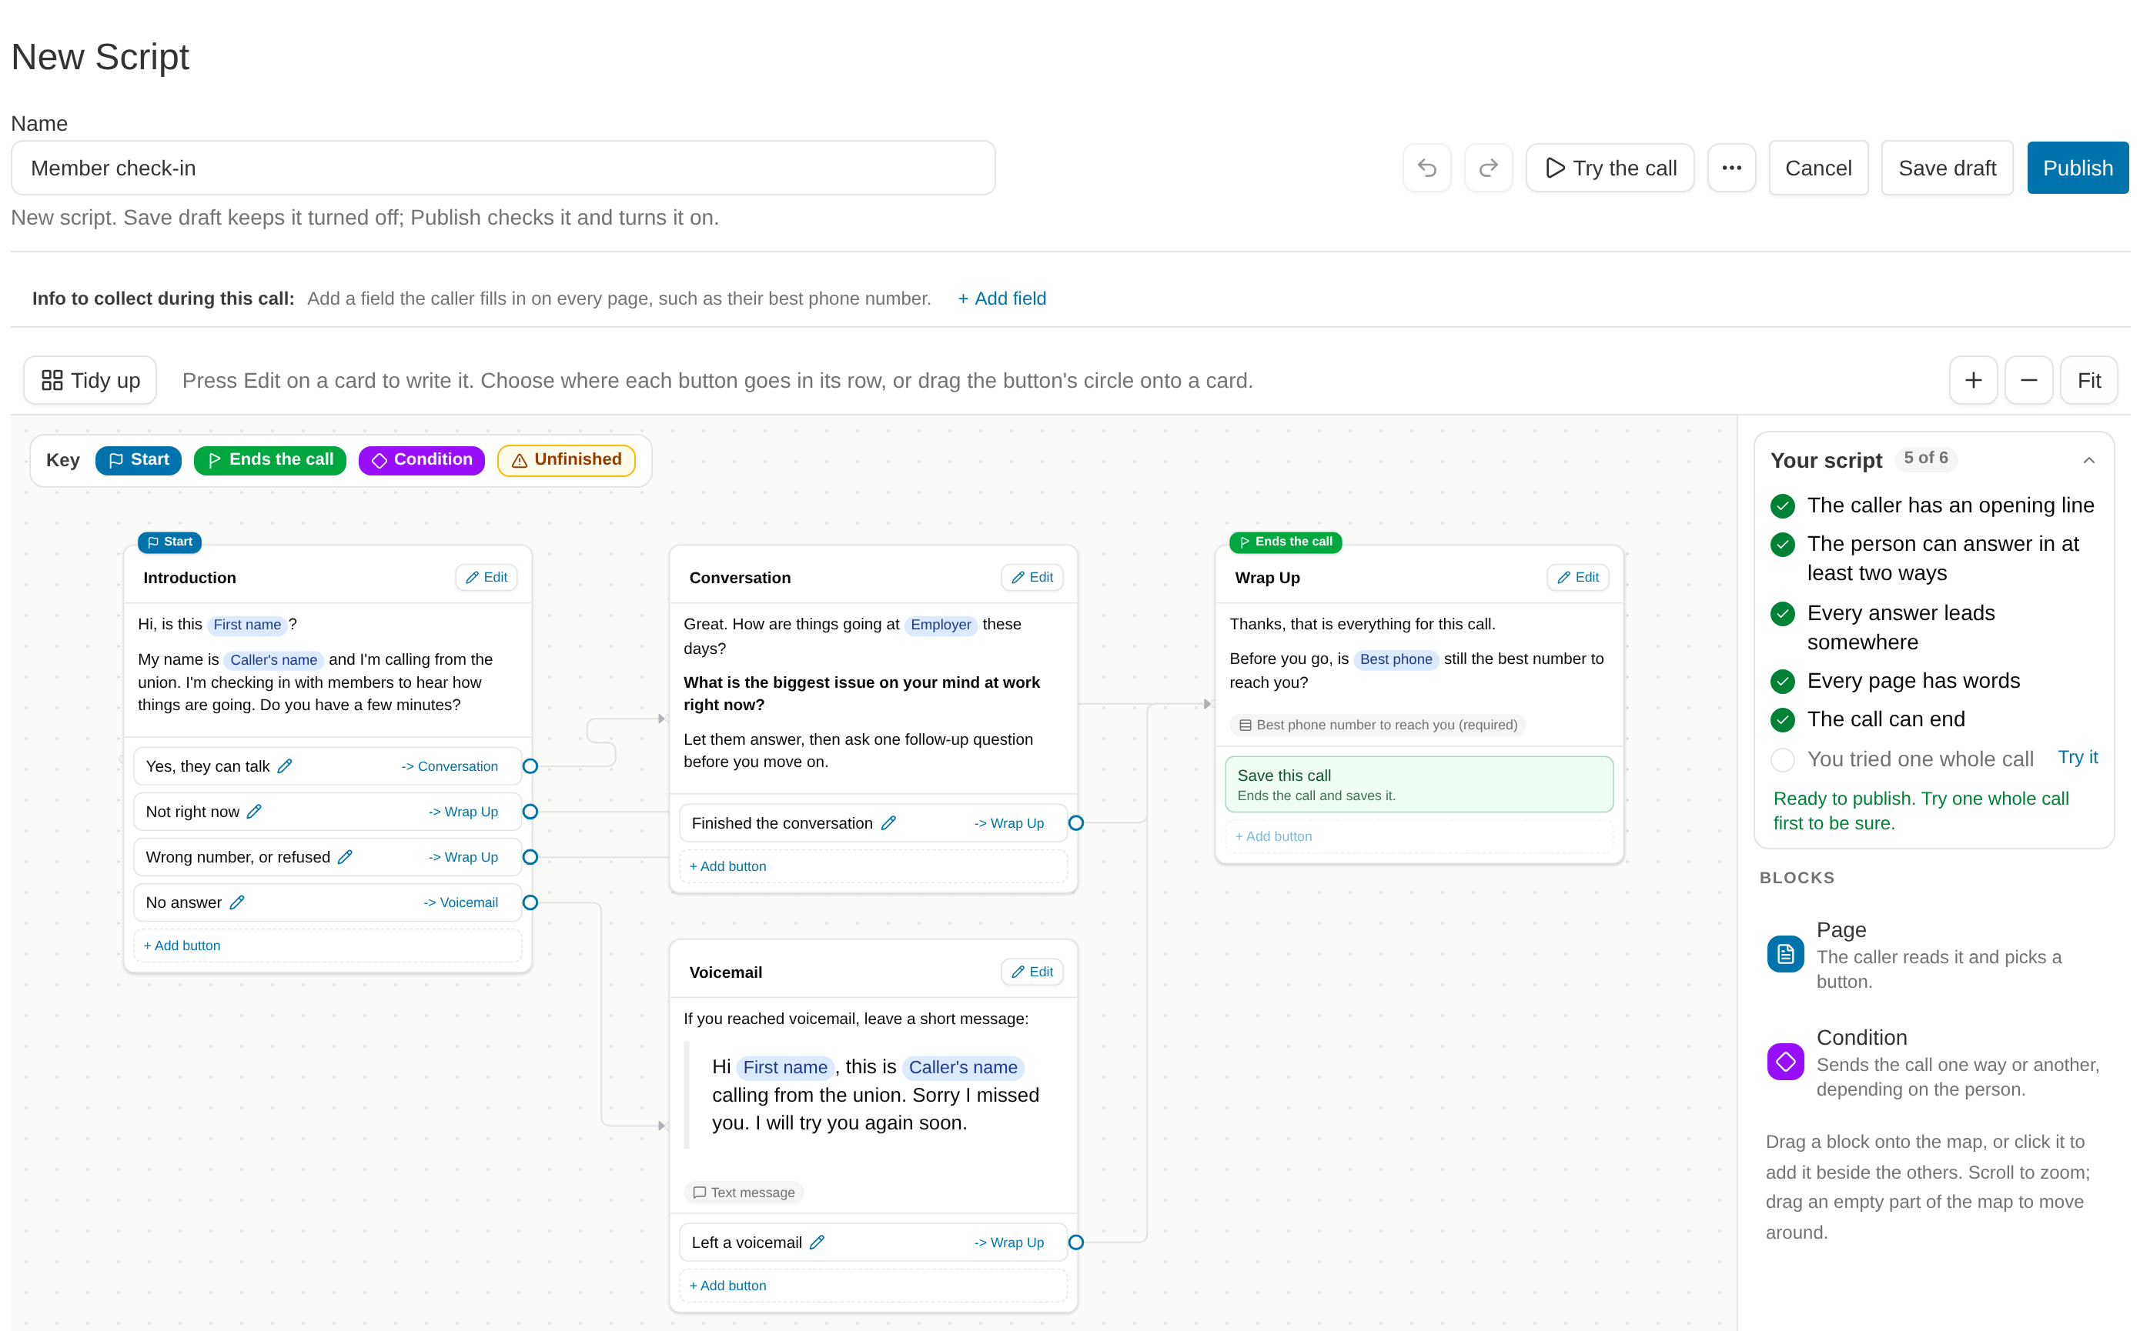The width and height of the screenshot is (2140, 1331).
Task: Click the Cancel button
Action: tap(1817, 167)
